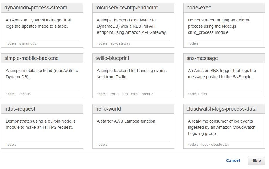Click the webrtc tag on twilio-blueprint
This screenshot has height=169, width=269.
tap(148, 94)
